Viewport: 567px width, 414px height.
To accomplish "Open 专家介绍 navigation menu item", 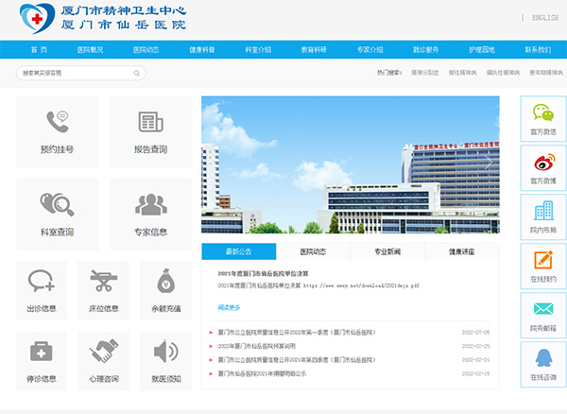I will [369, 49].
